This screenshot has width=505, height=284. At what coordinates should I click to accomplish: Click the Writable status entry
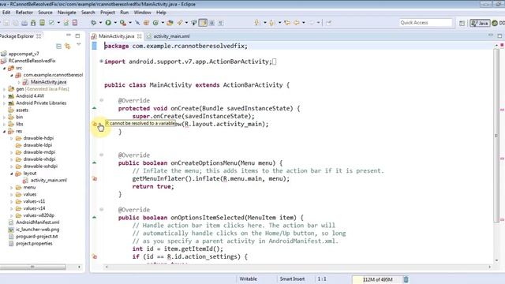pyautogui.click(x=248, y=278)
